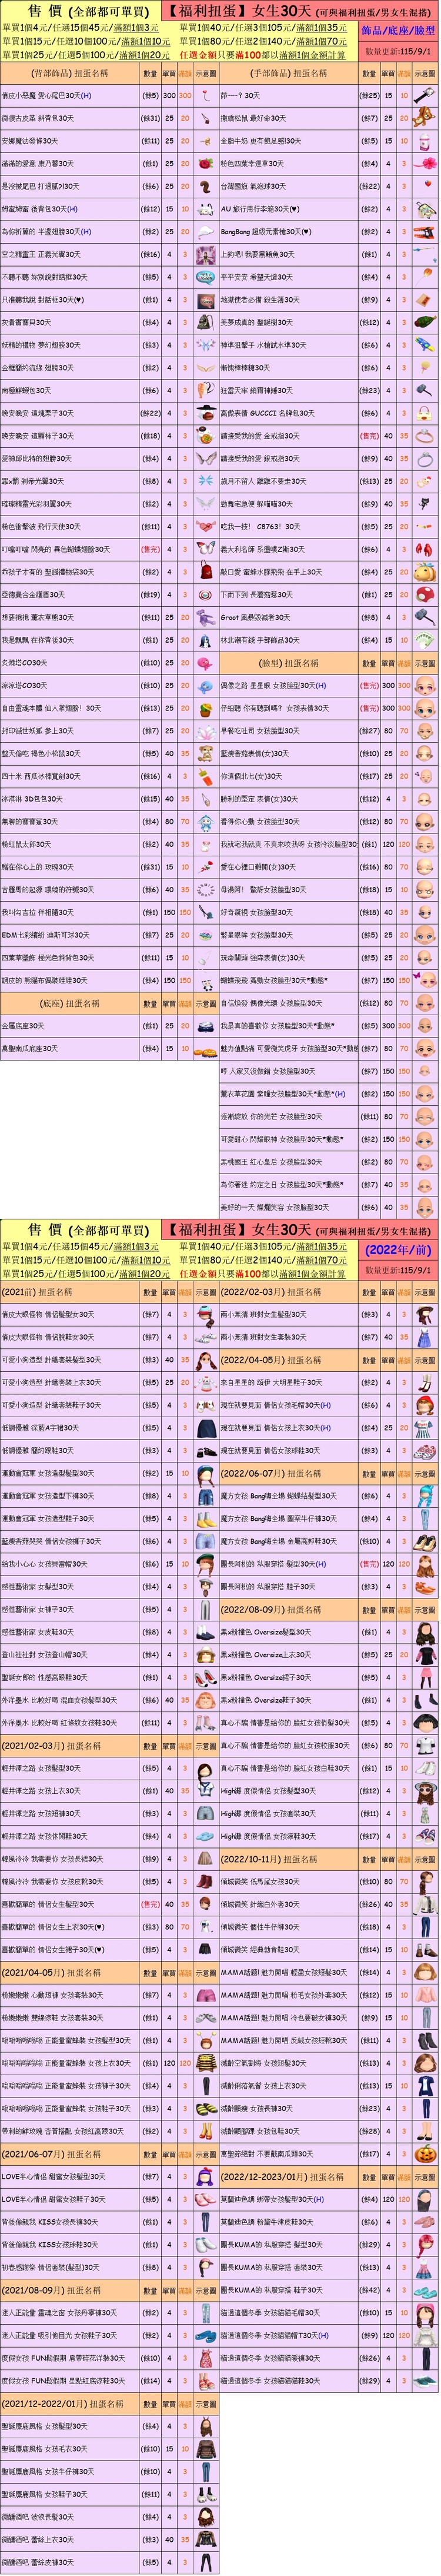Screen dimensions: 441x2576
Task: Click the sample image for 涼涼塔CO30天
Action: pyautogui.click(x=205, y=686)
